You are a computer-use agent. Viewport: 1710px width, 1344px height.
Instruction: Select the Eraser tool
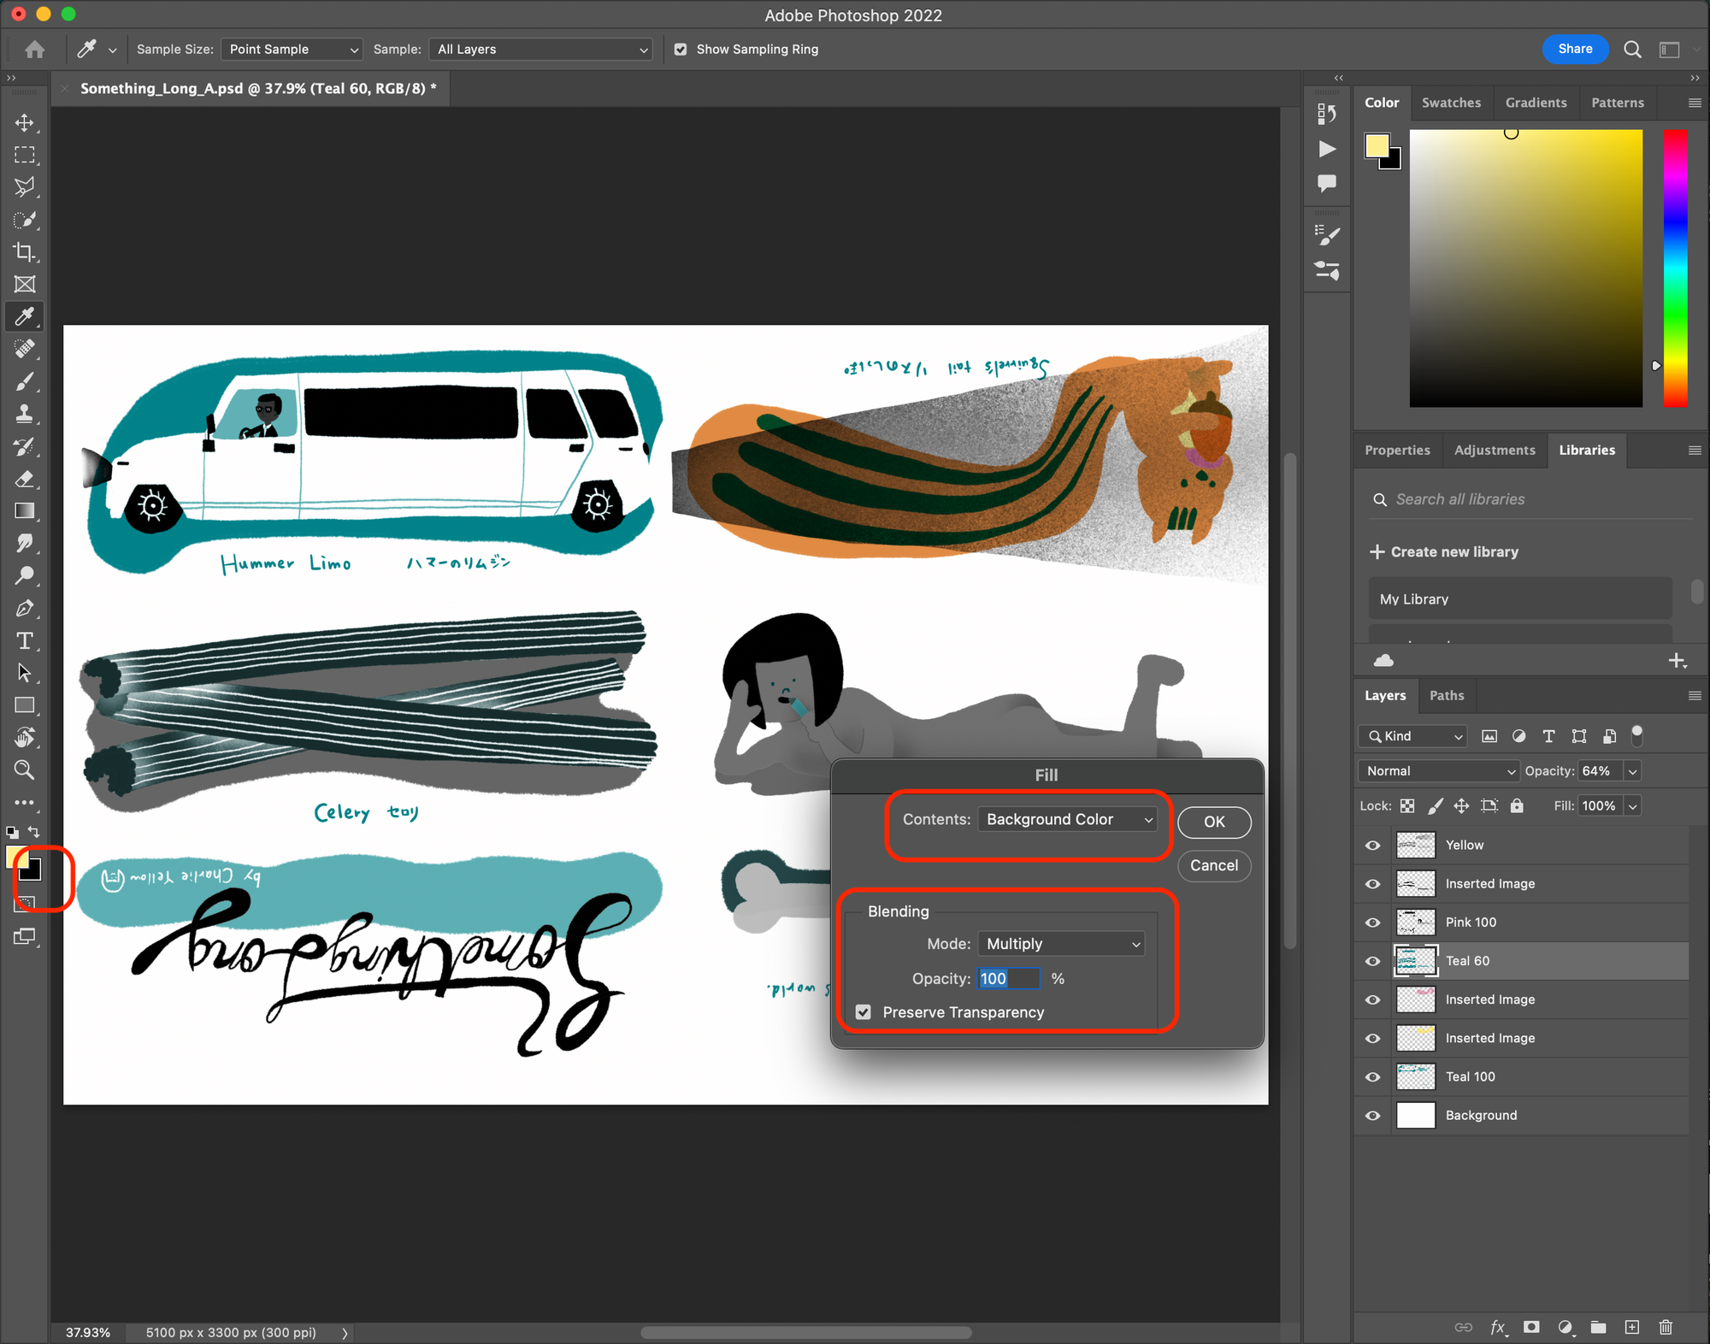[x=25, y=480]
